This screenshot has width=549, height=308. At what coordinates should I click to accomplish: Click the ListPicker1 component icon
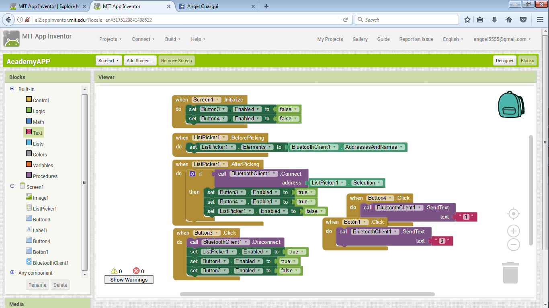click(x=29, y=207)
